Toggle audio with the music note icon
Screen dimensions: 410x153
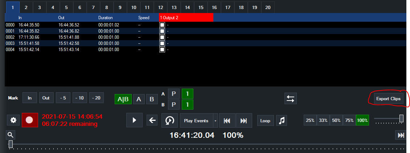281,120
